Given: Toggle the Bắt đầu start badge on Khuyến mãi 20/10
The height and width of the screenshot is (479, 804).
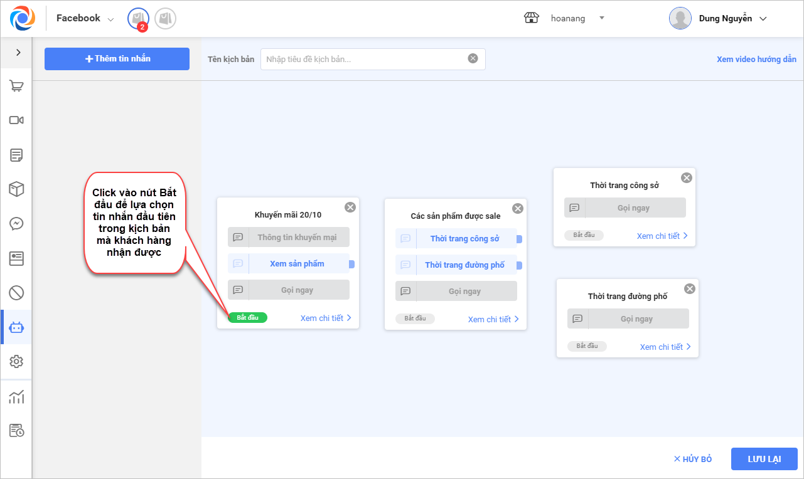Looking at the screenshot, I should (247, 318).
